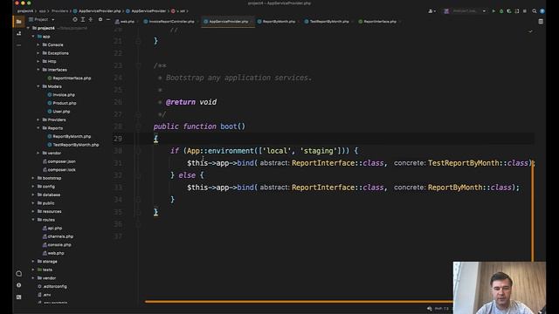Viewport: 559px width, 314px height.
Task: Open the Project view selector dropdown
Action: 42,19
